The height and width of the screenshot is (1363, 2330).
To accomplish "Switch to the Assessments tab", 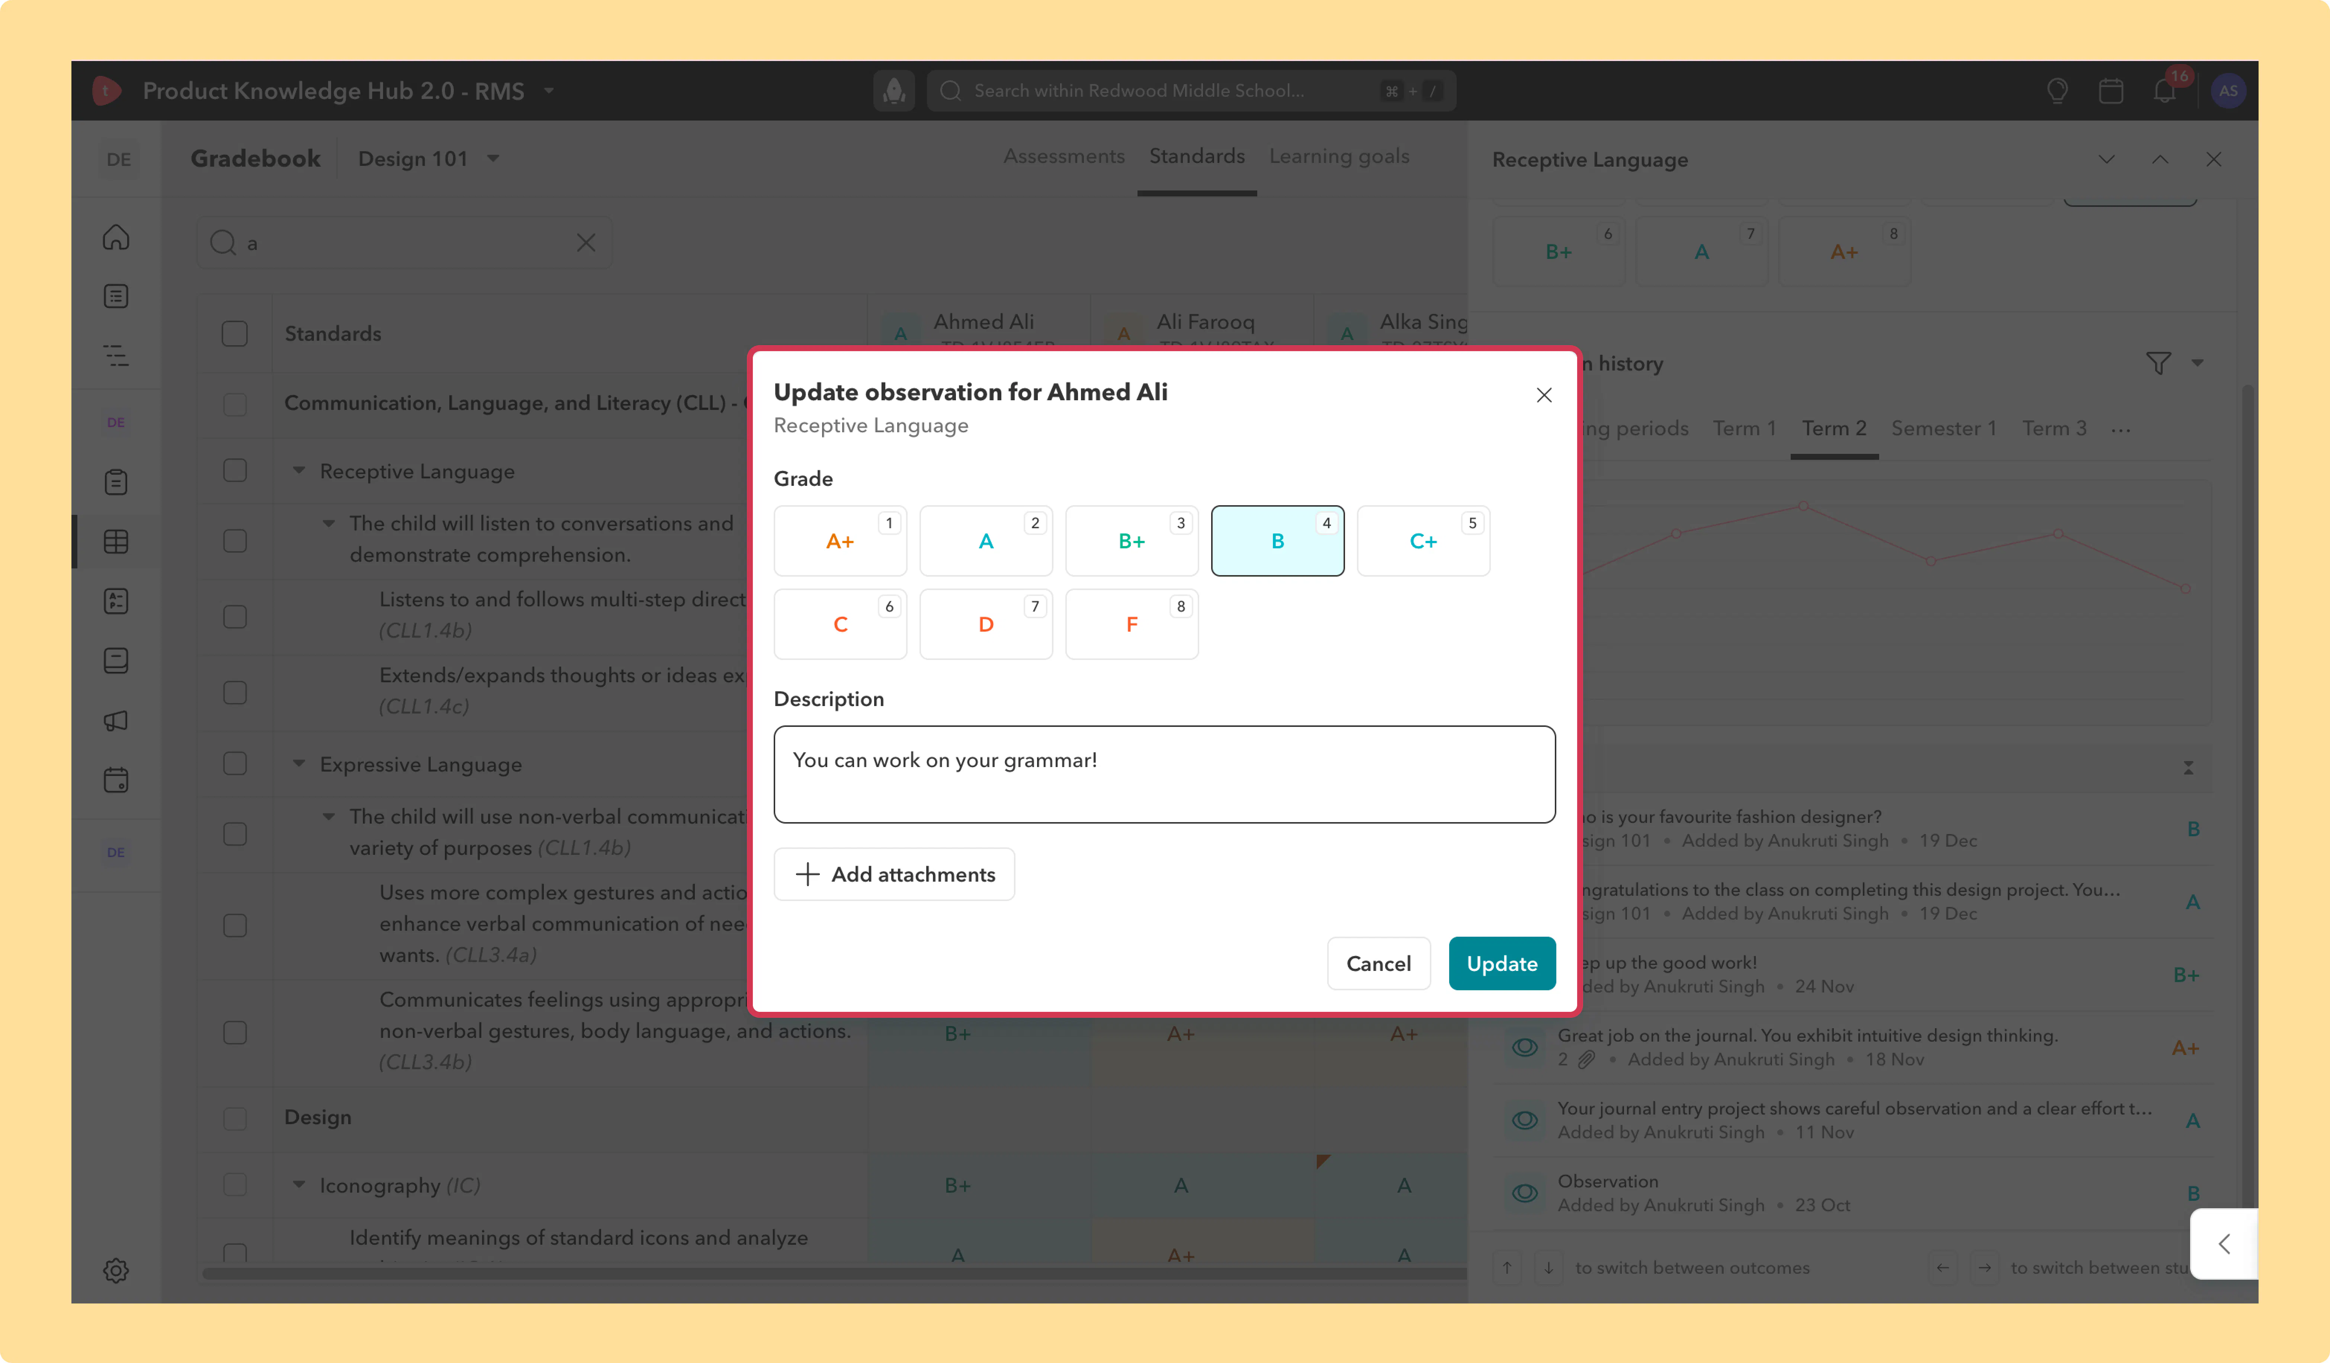I will (x=1064, y=156).
